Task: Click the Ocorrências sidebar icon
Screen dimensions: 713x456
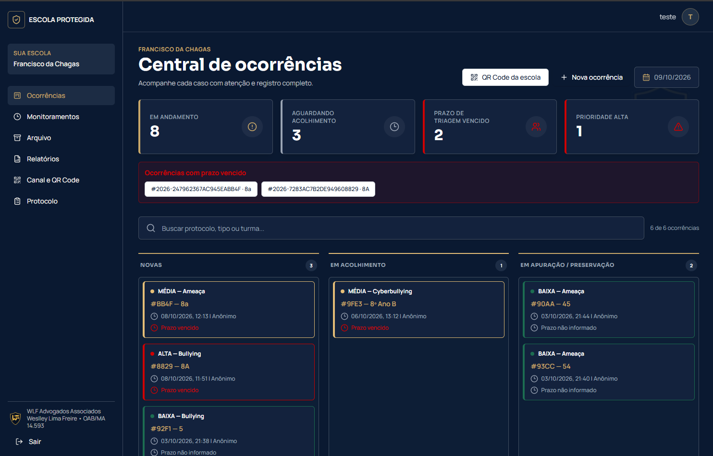Action: point(17,96)
